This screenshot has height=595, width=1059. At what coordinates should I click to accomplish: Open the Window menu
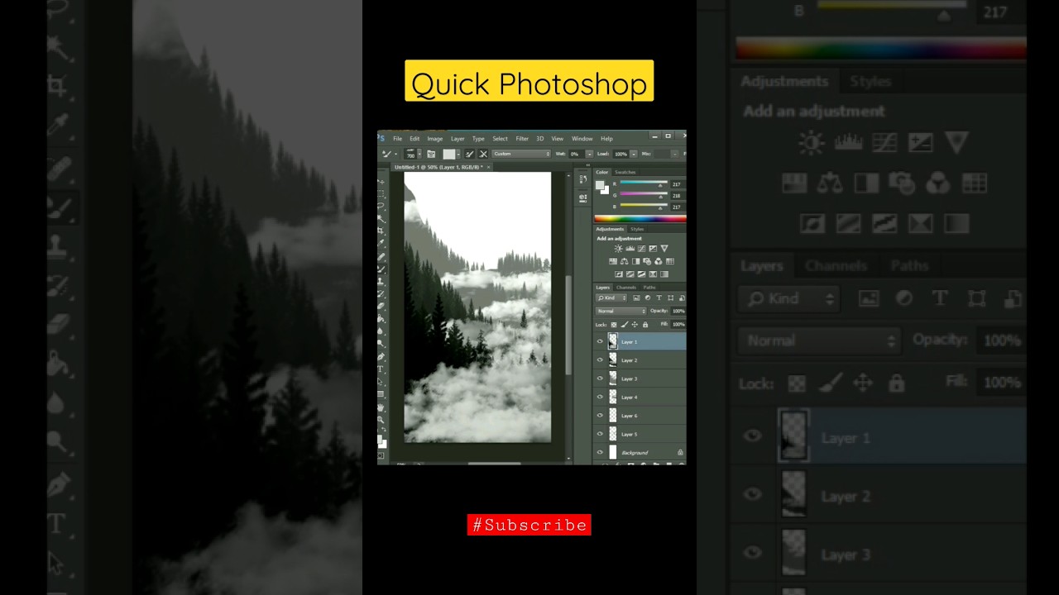pyautogui.click(x=582, y=139)
